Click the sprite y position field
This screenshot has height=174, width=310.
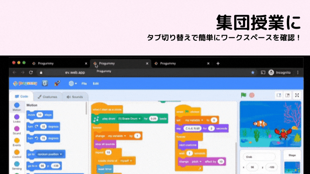coord(271,167)
